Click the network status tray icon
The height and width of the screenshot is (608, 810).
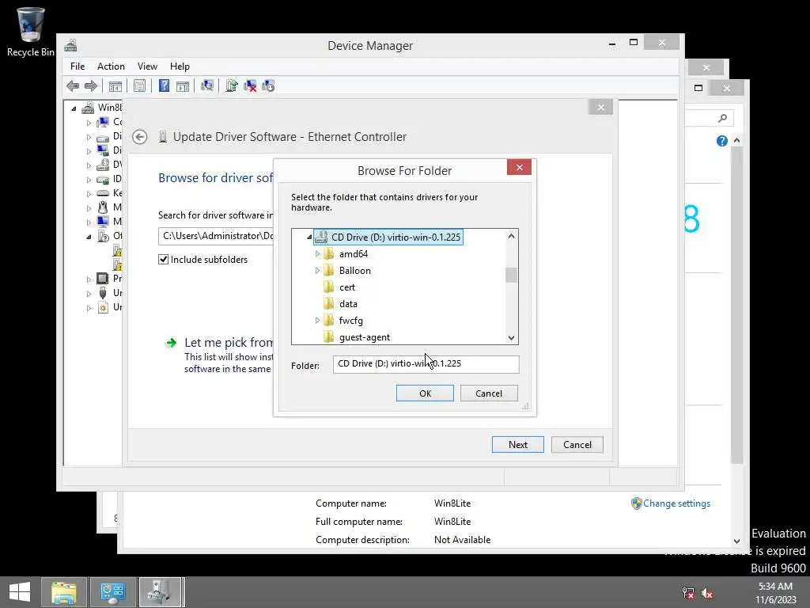tap(688, 593)
